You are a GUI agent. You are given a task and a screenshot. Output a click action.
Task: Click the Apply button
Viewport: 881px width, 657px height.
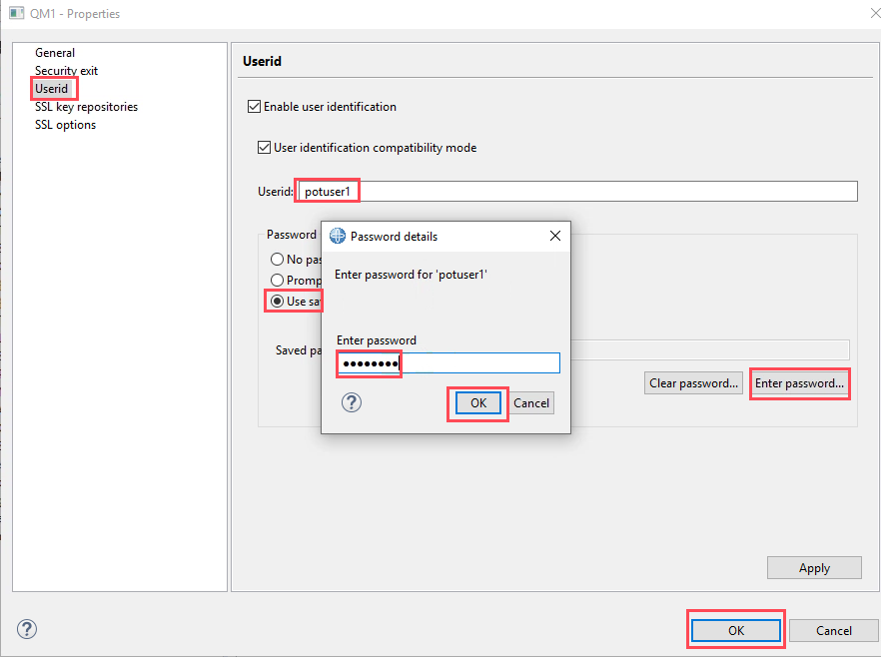tap(814, 568)
